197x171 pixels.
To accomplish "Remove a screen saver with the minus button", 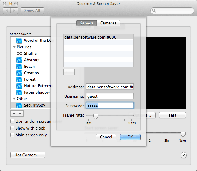I will 20,114.
